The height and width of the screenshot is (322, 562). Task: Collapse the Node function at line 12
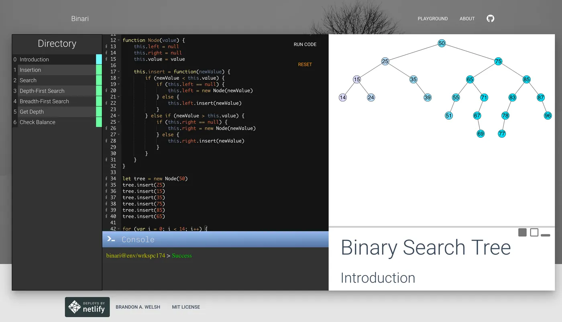point(119,40)
